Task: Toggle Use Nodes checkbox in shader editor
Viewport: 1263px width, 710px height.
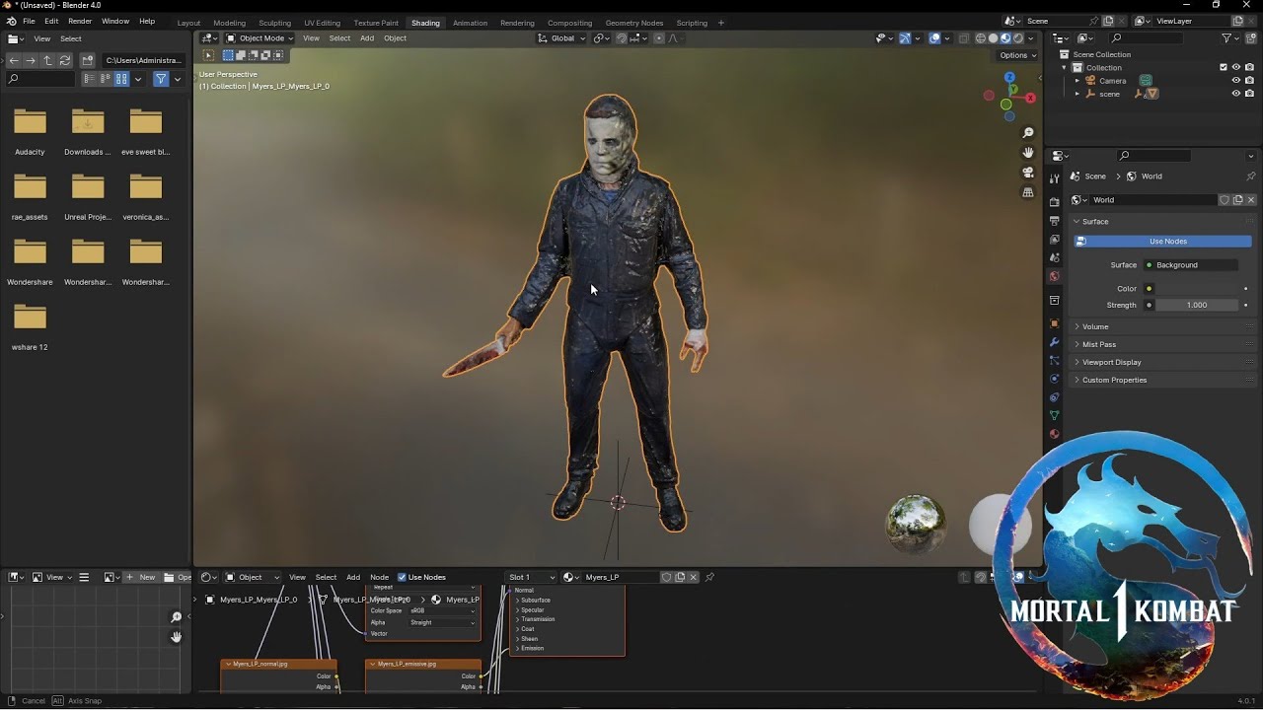Action: tap(402, 577)
